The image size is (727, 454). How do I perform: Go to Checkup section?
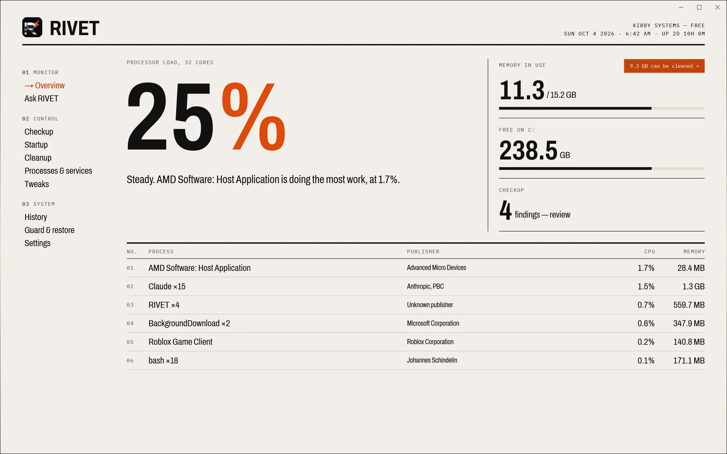[x=39, y=132]
